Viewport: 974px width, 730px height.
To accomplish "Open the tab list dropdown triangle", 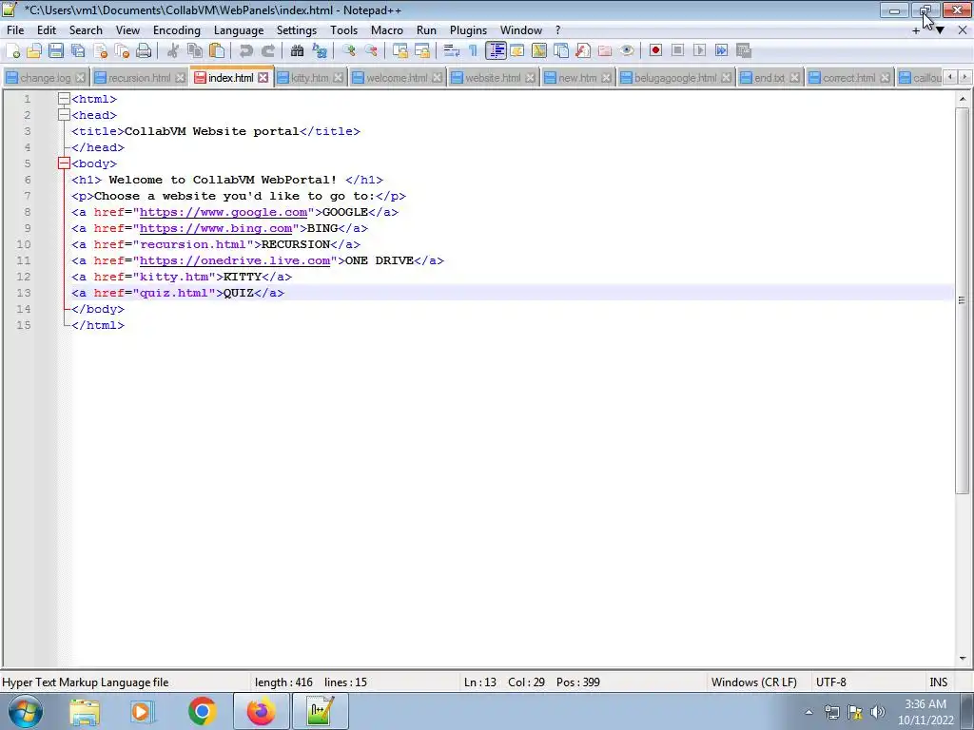I will [x=940, y=30].
